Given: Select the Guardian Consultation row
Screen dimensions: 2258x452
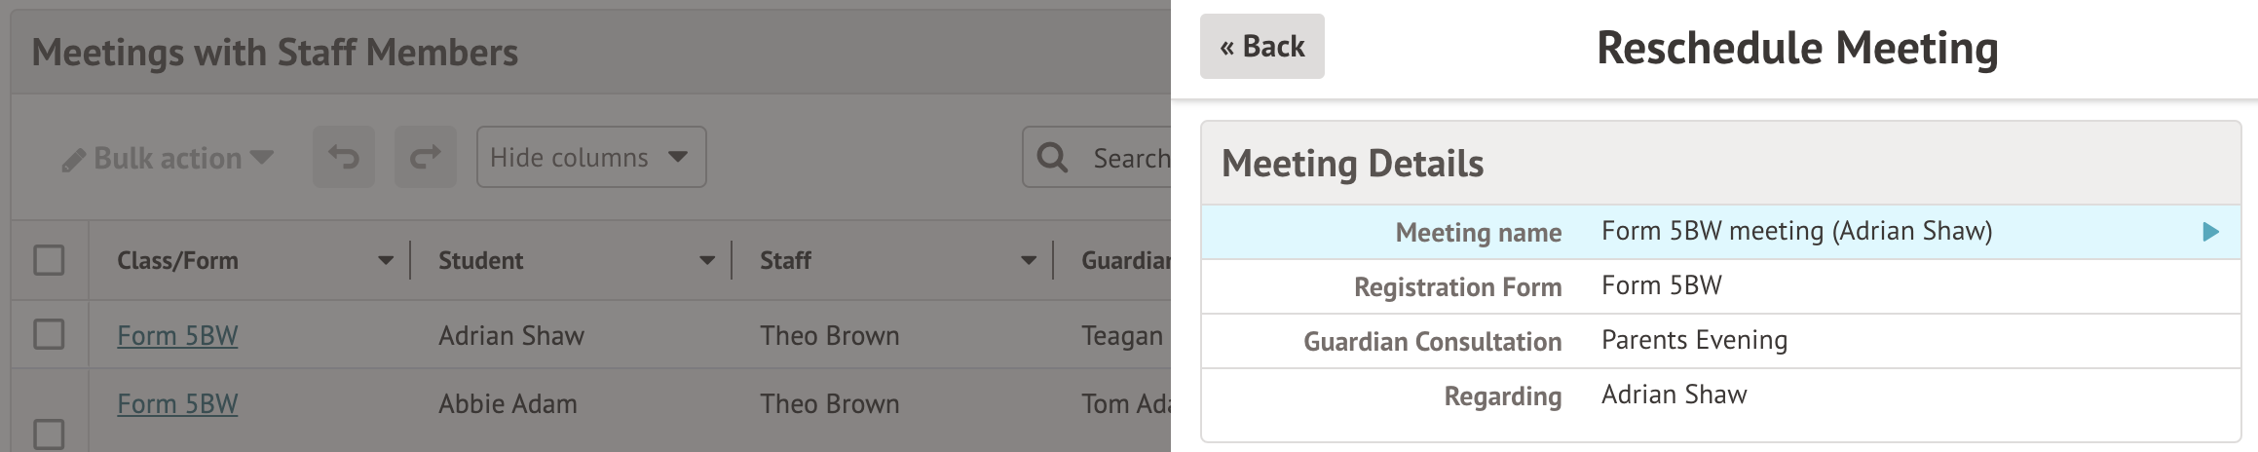Looking at the screenshot, I should tap(1720, 341).
